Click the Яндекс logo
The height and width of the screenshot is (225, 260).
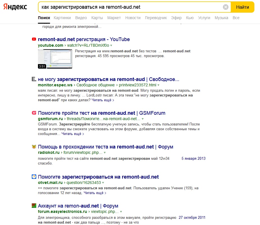[15, 7]
